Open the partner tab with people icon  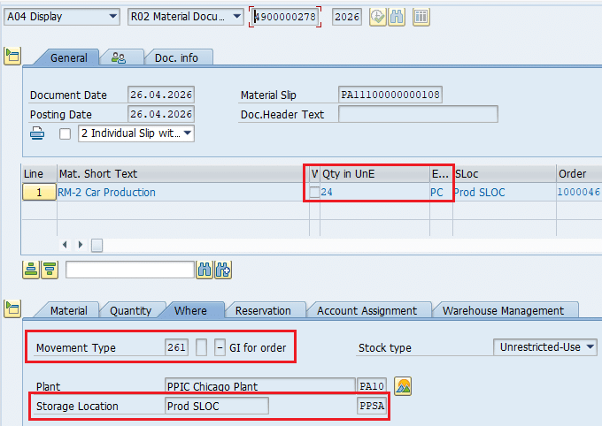pyautogui.click(x=118, y=57)
